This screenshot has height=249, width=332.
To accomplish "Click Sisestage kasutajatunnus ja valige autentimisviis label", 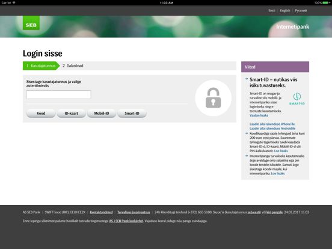I will [x=54, y=84].
